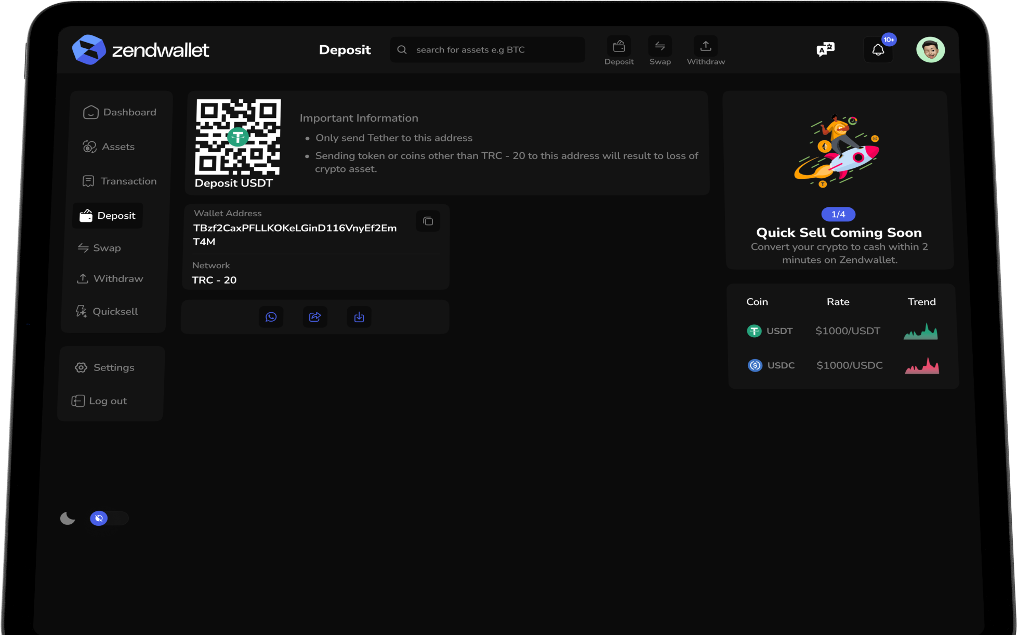The height and width of the screenshot is (635, 1017).
Task: Open the profile avatar at top right
Action: coord(931,49)
